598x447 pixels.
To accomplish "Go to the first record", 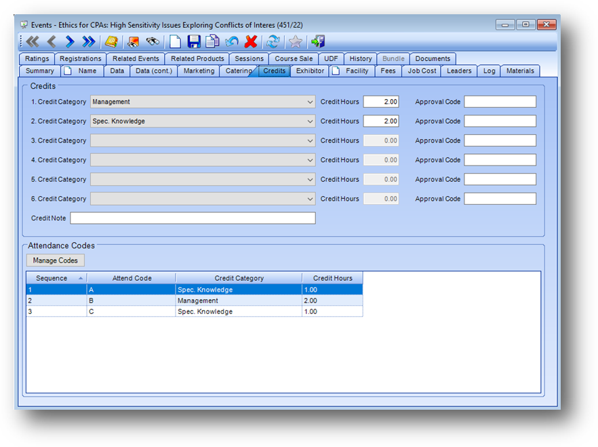I will [33, 41].
